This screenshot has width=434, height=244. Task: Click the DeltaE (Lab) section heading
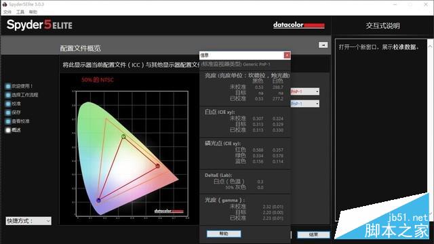click(218, 175)
